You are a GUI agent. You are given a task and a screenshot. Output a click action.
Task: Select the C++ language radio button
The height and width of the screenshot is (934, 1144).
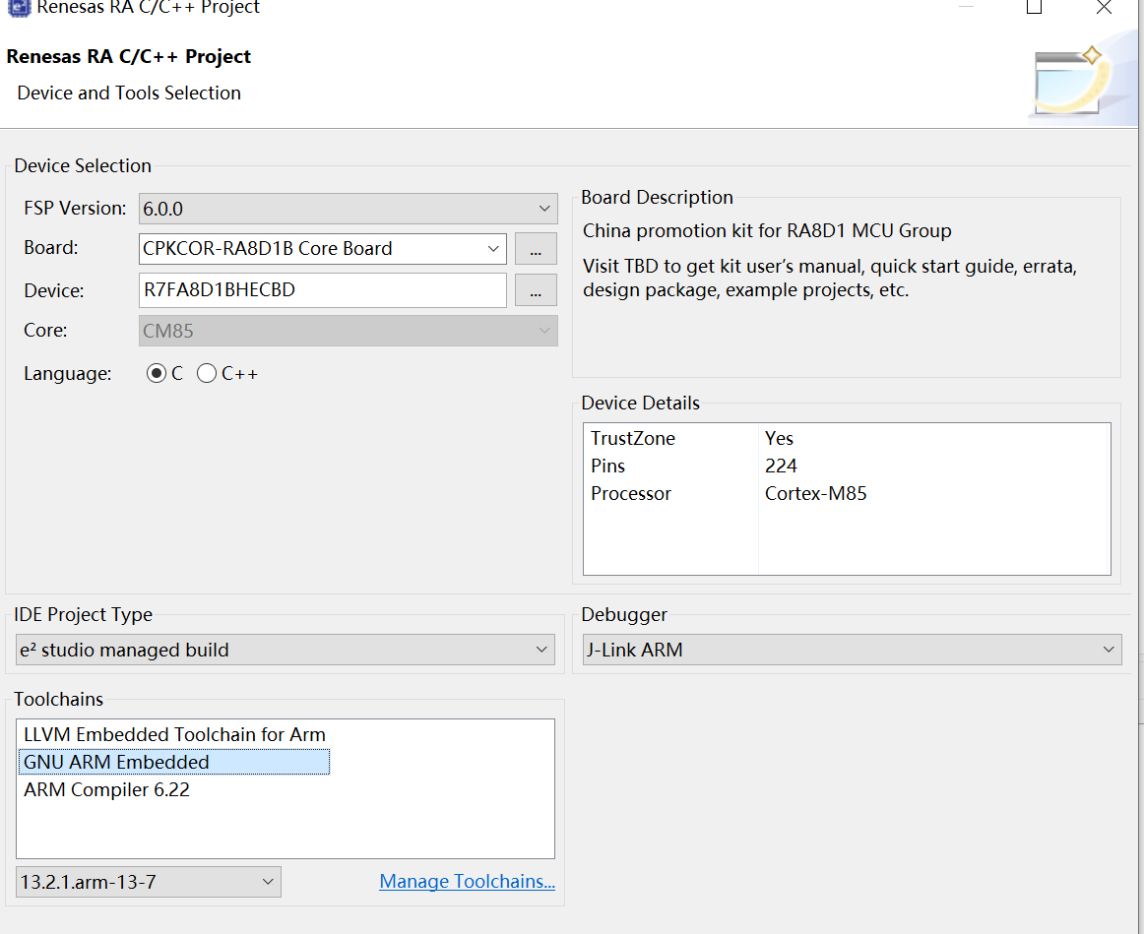[207, 373]
